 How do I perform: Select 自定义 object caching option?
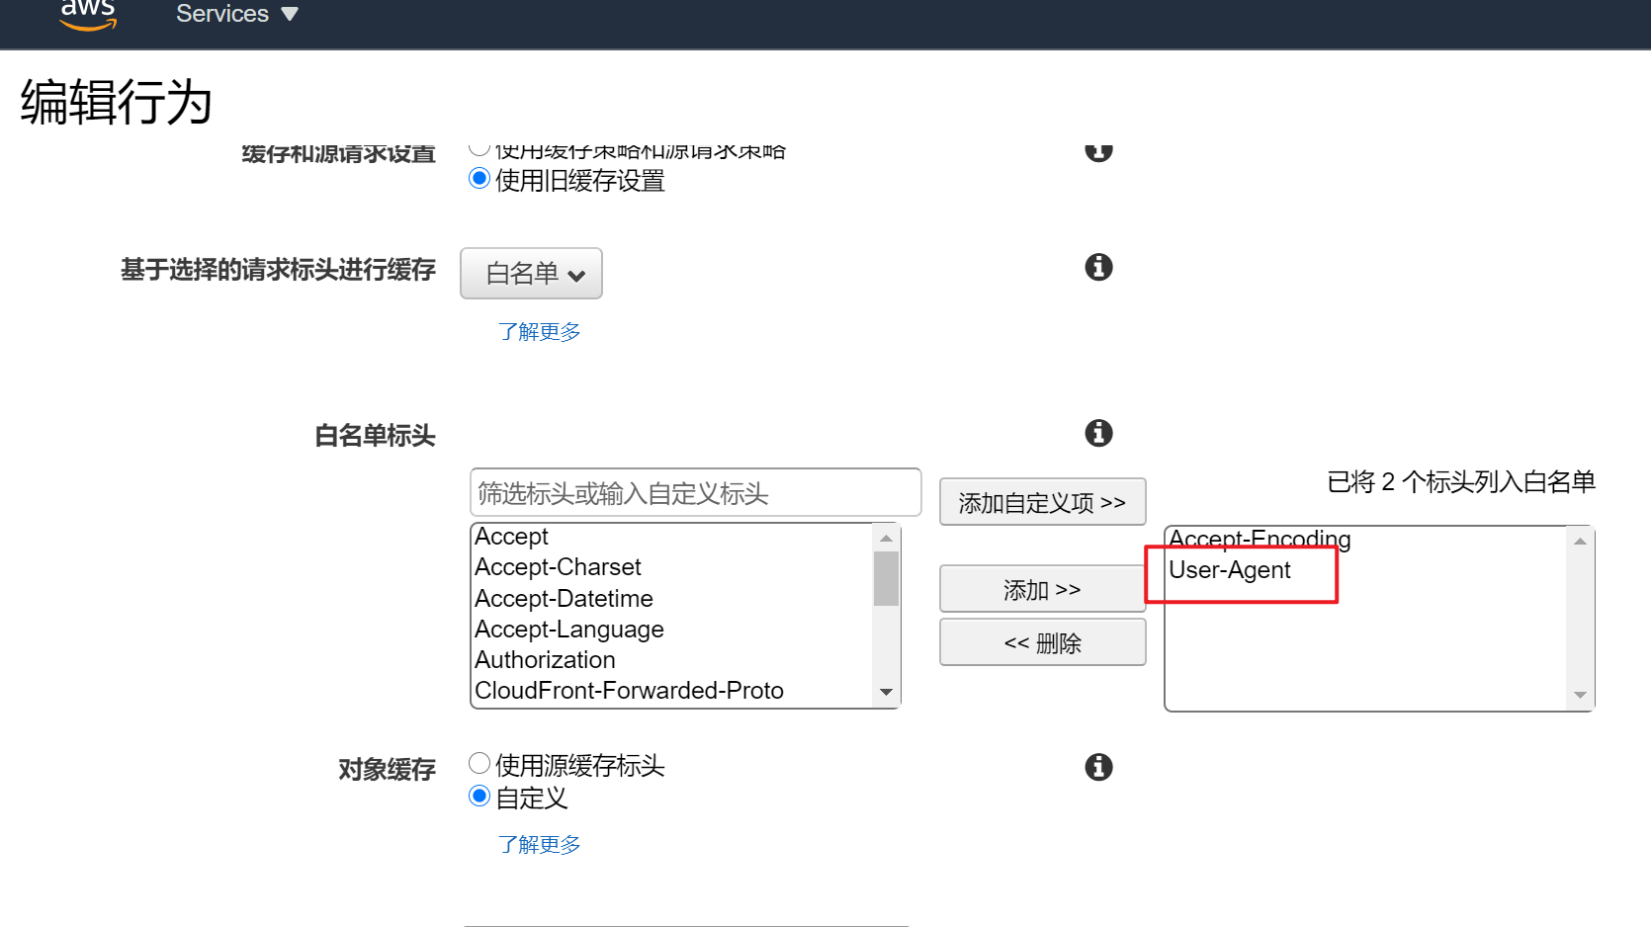[479, 796]
